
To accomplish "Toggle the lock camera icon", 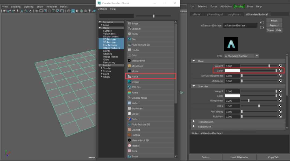I will tap(9, 11).
